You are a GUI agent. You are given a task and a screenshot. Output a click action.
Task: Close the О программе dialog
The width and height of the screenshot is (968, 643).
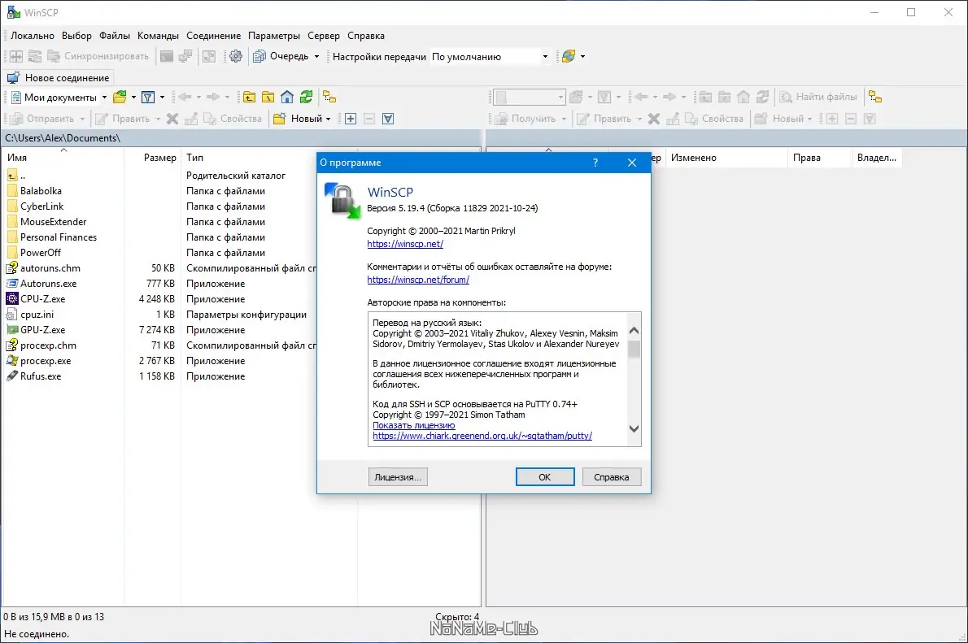(631, 163)
